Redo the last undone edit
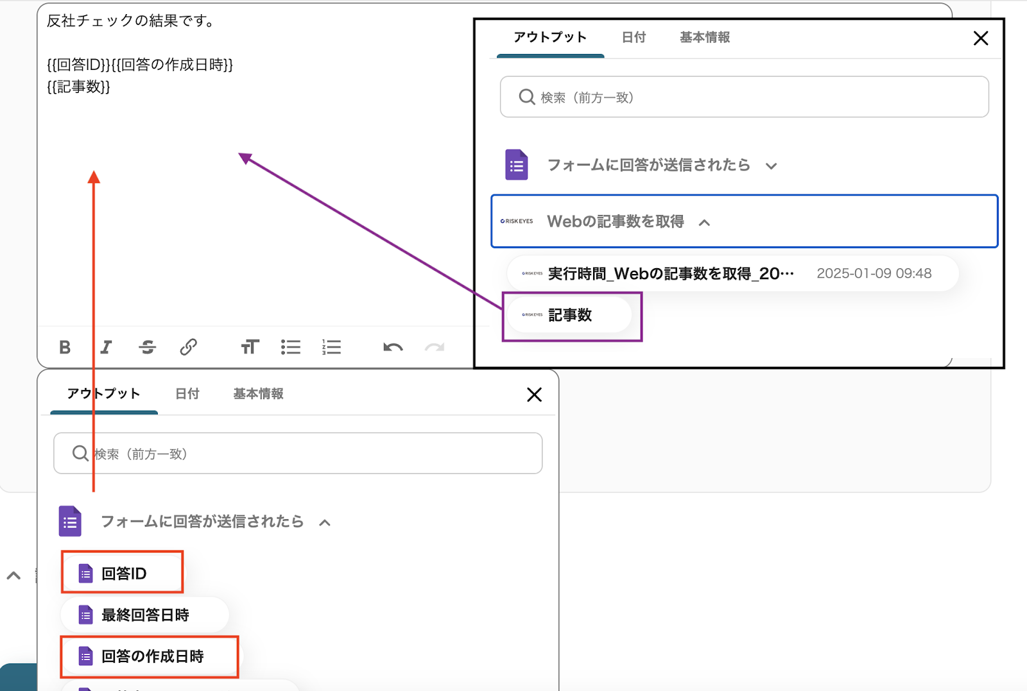The image size is (1027, 691). pyautogui.click(x=435, y=347)
